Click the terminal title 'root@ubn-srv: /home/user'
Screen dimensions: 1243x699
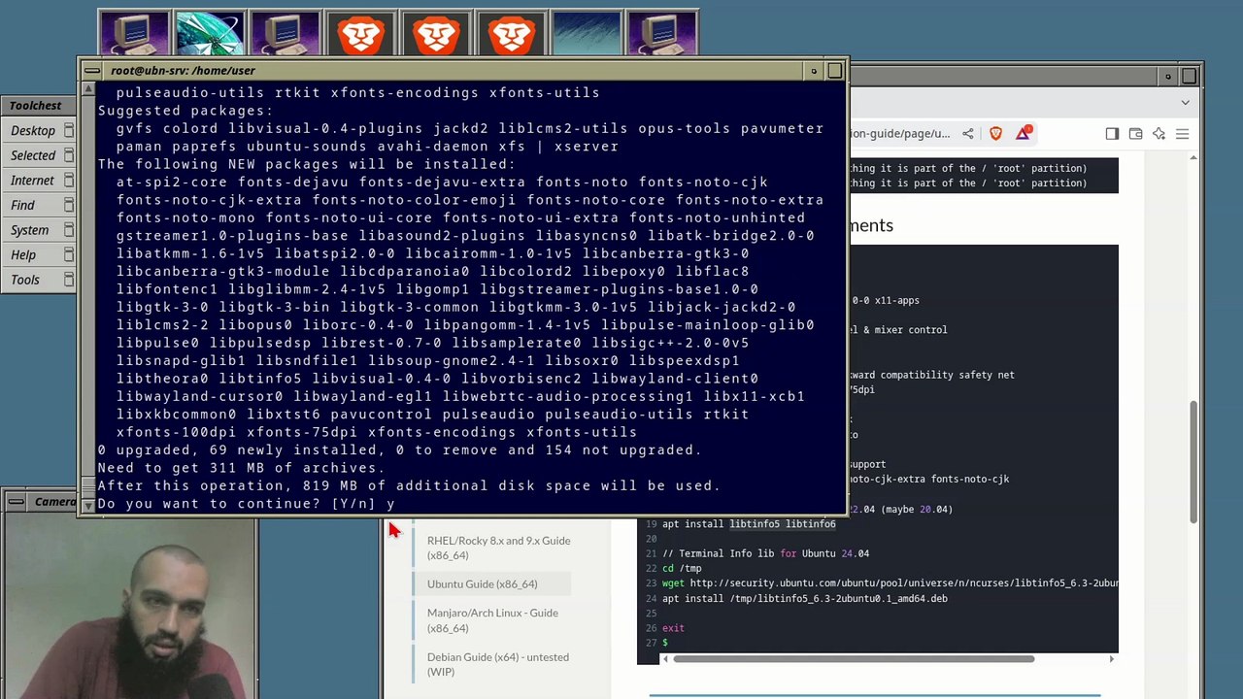point(183,70)
